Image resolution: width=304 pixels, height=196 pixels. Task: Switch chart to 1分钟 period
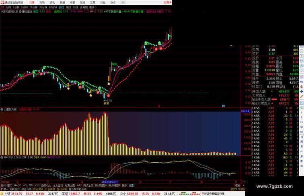16,7
